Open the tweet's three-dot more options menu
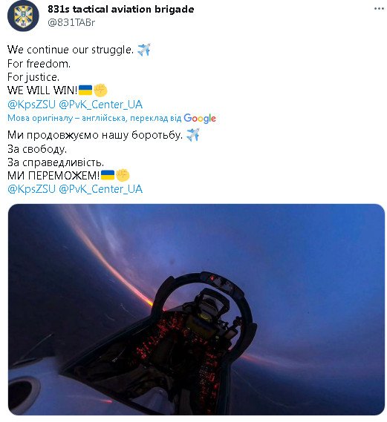This screenshot has width=387, height=422. 379,9
